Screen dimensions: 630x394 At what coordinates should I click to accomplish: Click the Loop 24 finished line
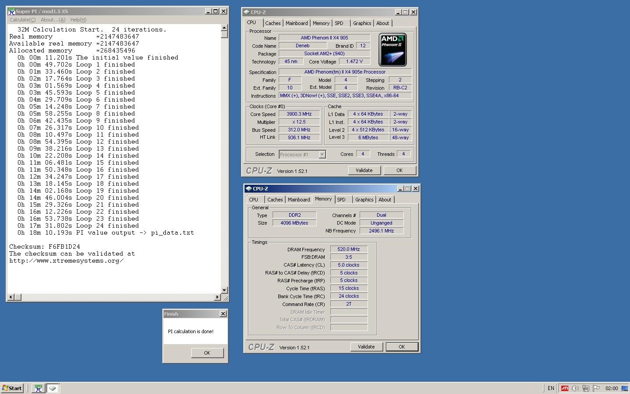coord(78,226)
